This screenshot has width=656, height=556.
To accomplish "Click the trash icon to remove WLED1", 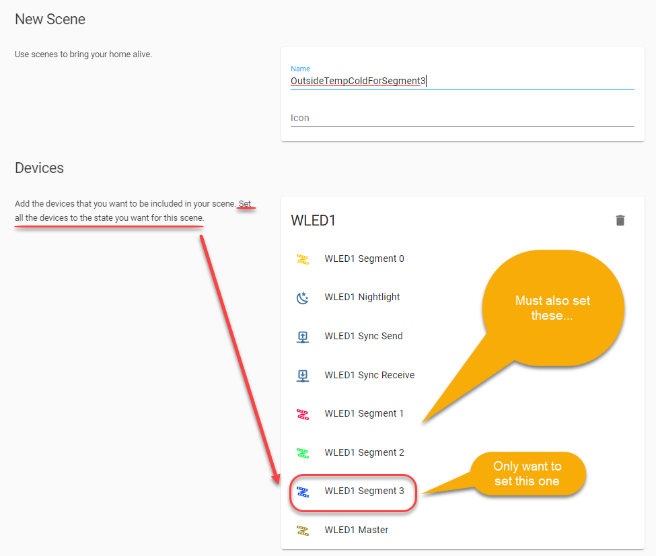I will pos(620,220).
